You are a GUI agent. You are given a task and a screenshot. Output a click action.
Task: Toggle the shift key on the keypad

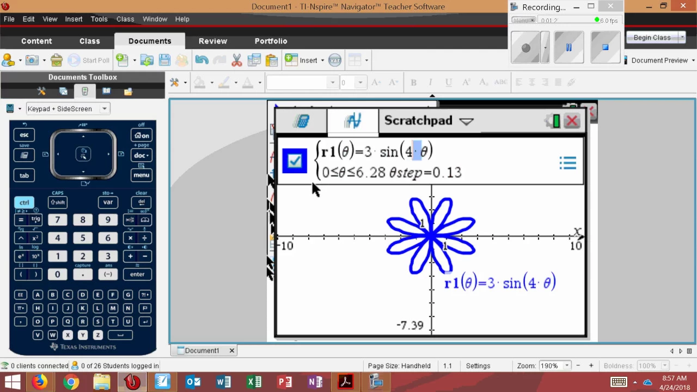(57, 203)
